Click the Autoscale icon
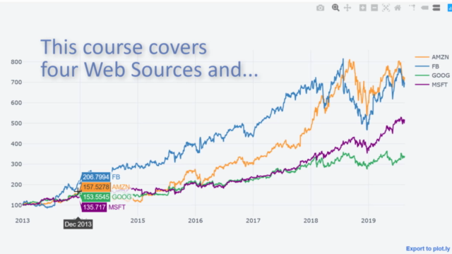Screen dimensions: 452x254 pos(386,8)
